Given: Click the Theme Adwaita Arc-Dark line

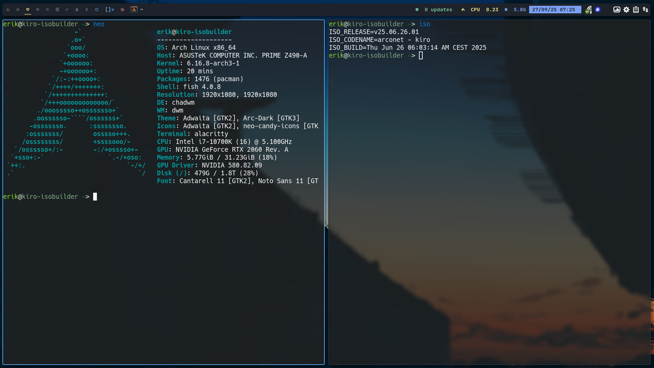Looking at the screenshot, I should coord(228,118).
